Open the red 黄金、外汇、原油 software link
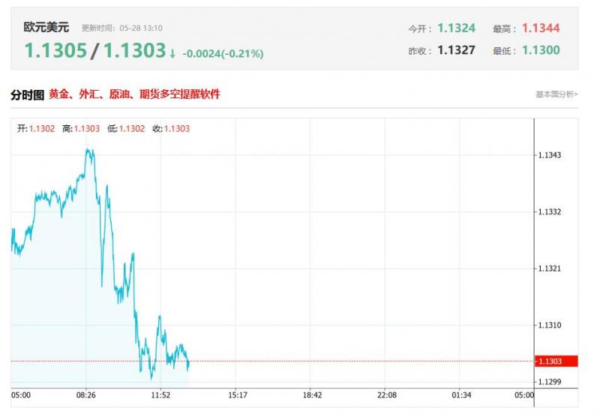 coord(134,94)
